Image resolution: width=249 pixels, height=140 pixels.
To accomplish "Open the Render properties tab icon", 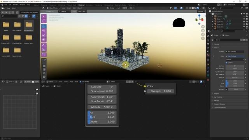I will click(208, 40).
